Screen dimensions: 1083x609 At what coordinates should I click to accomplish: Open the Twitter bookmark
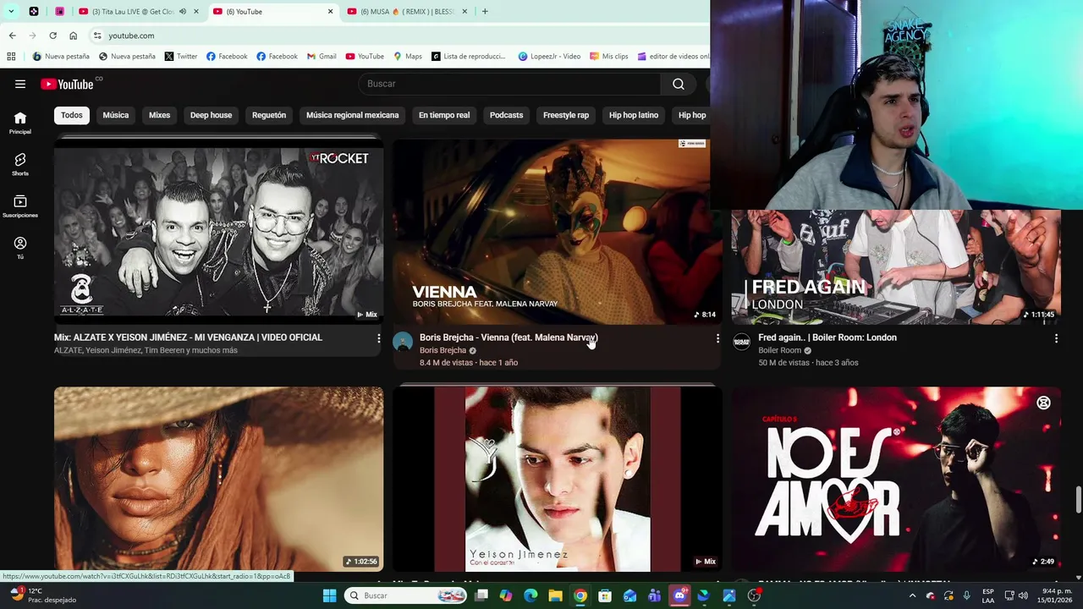[x=181, y=57]
